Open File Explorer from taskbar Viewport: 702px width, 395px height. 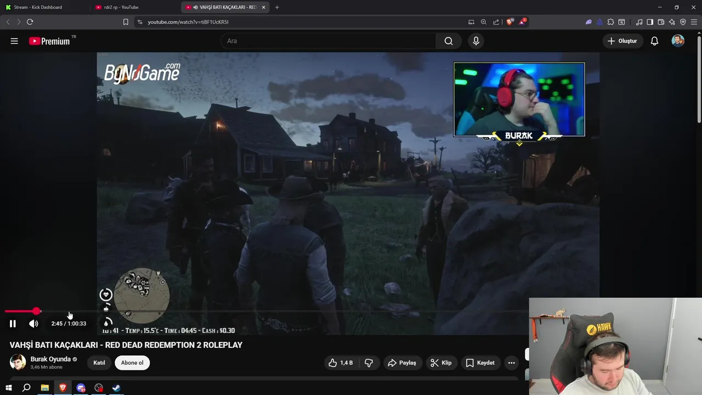click(45, 388)
